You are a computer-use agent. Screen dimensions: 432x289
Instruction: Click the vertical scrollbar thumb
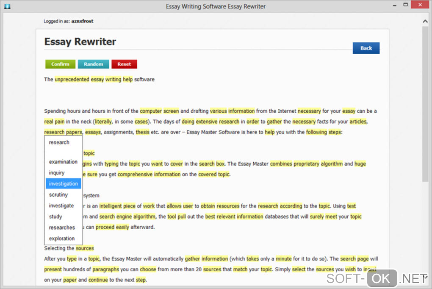425,104
